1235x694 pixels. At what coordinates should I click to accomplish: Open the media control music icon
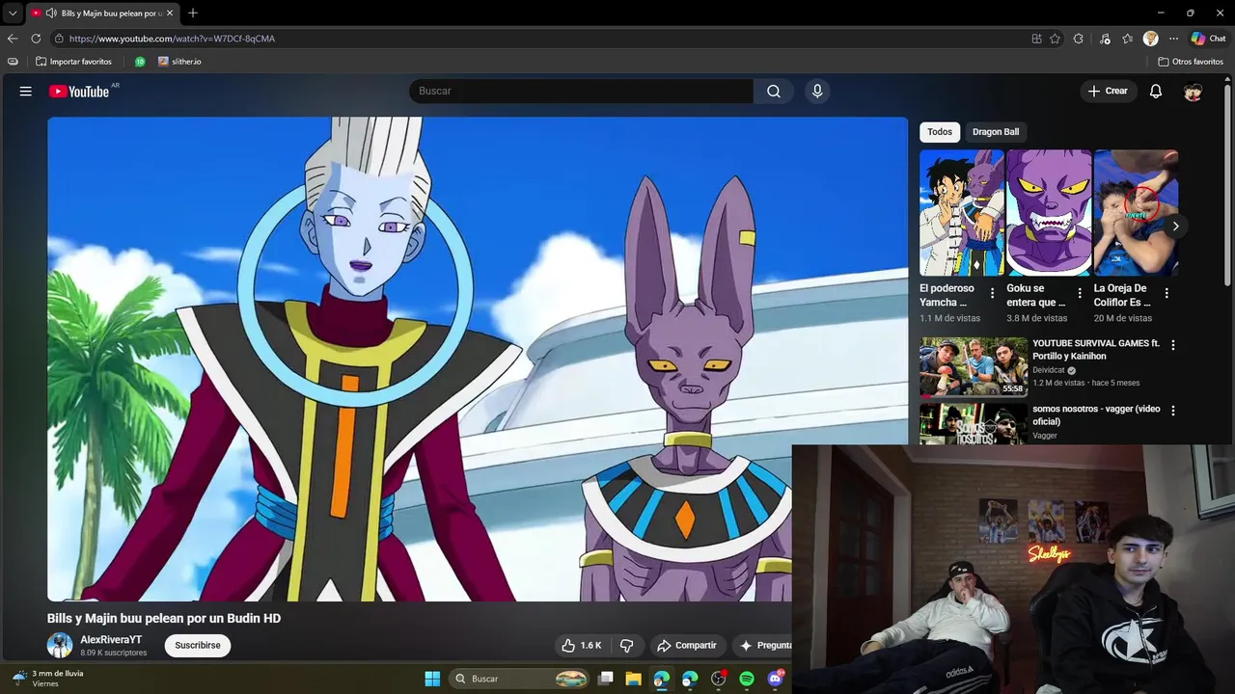click(x=1105, y=39)
